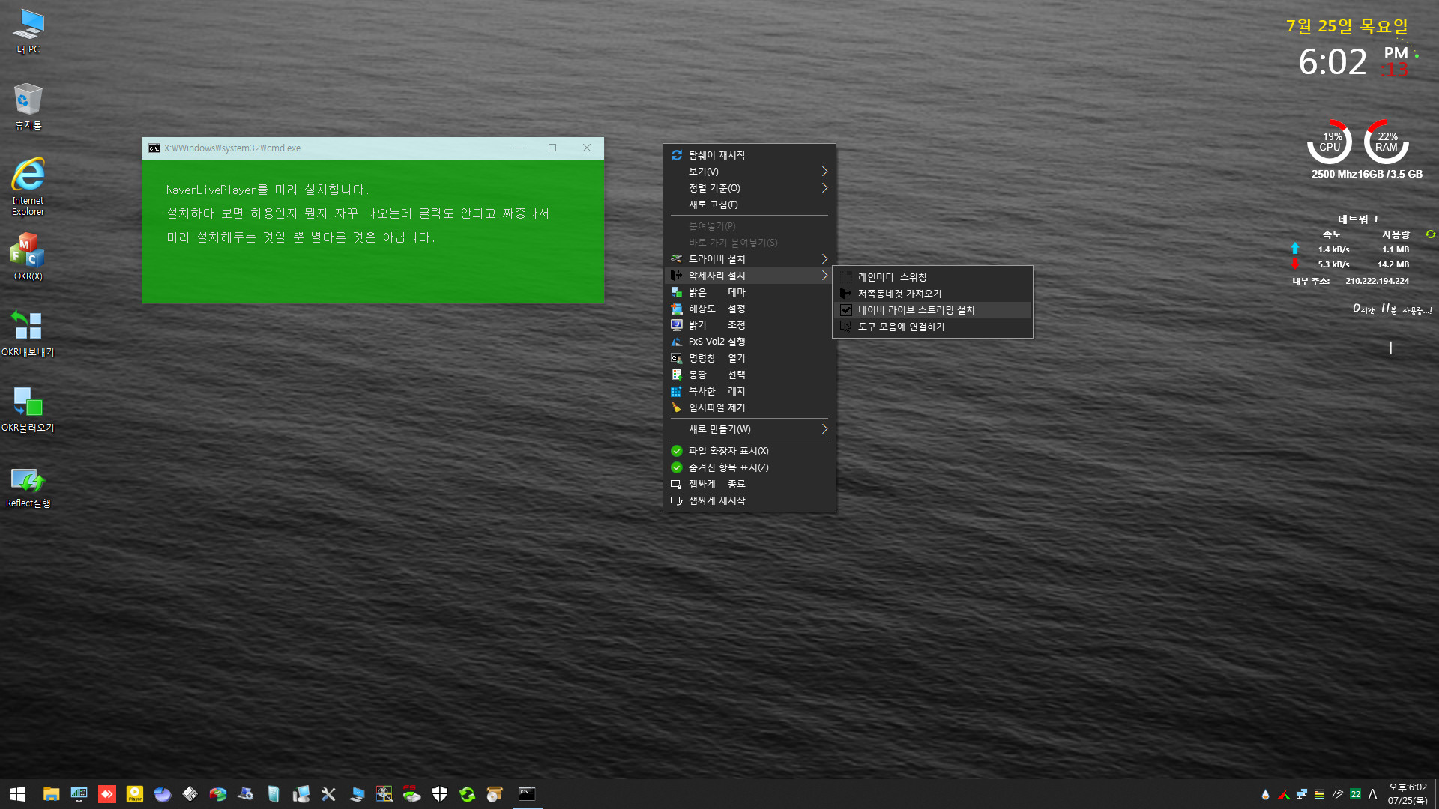Click the green 22 tray icon
The width and height of the screenshot is (1439, 809).
point(1355,795)
